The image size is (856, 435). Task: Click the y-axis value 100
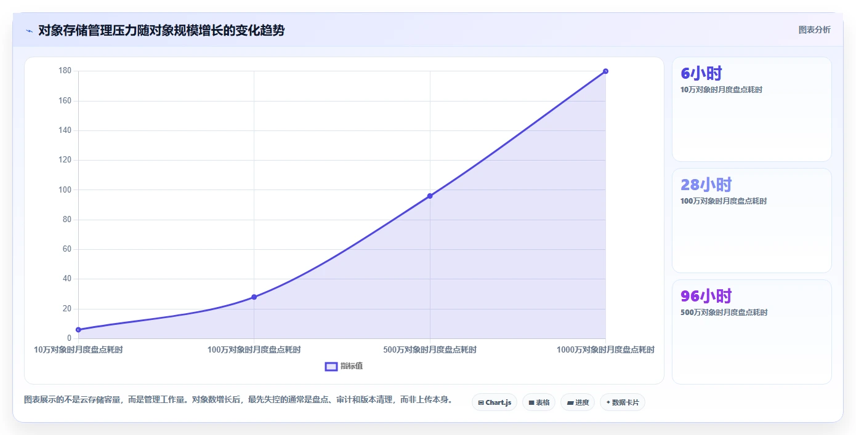(x=65, y=190)
